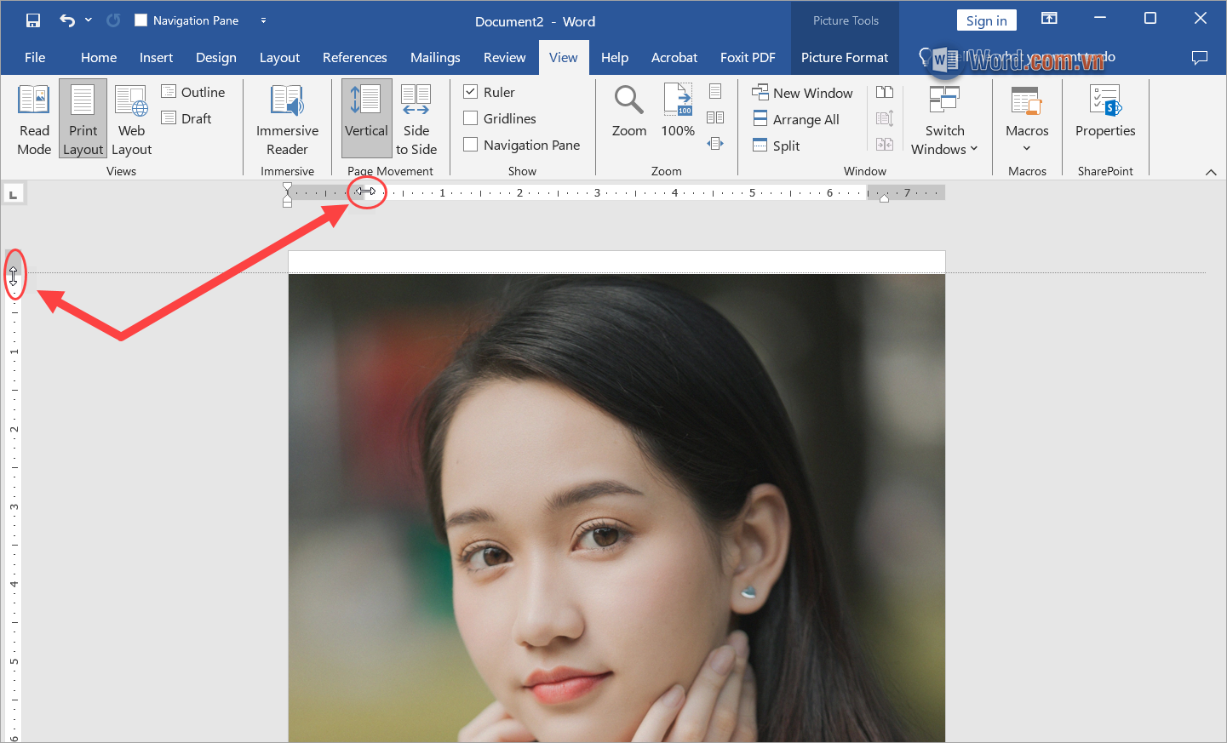Screen dimensions: 1227x743
Task: Click the ruler tab selector box
Action: tap(13, 195)
